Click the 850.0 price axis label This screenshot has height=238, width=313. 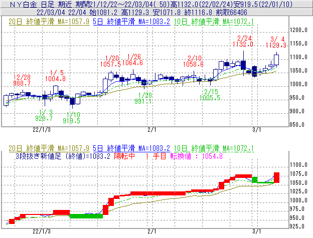pyautogui.click(x=297, y=125)
